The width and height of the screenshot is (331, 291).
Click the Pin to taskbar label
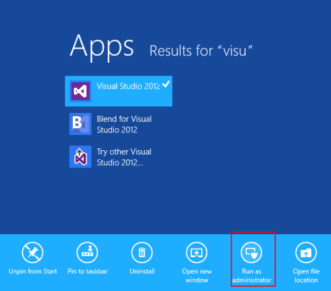point(87,271)
